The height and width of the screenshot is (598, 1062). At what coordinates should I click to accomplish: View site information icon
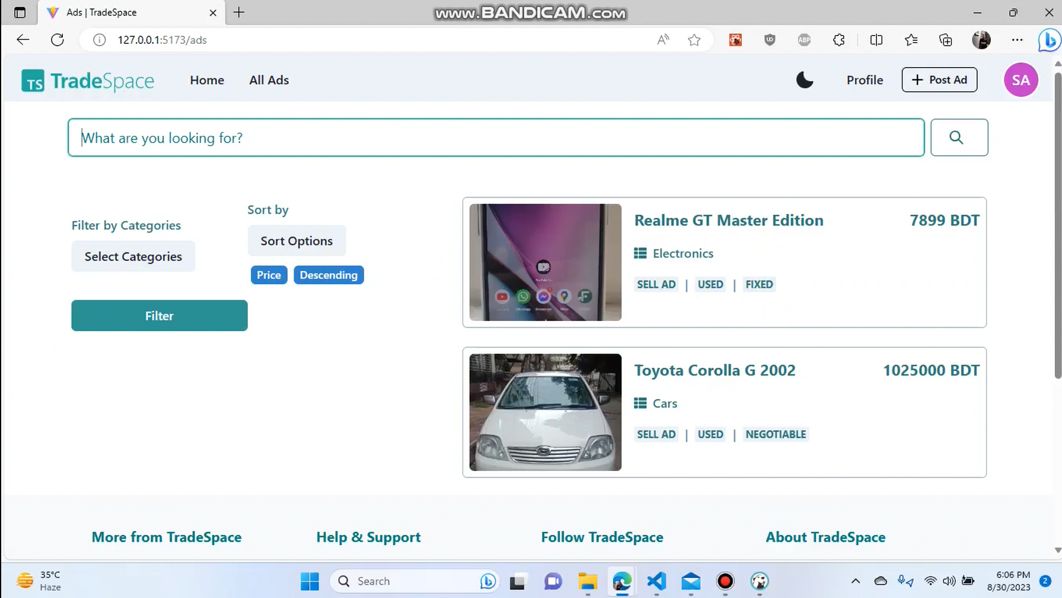[x=100, y=40]
